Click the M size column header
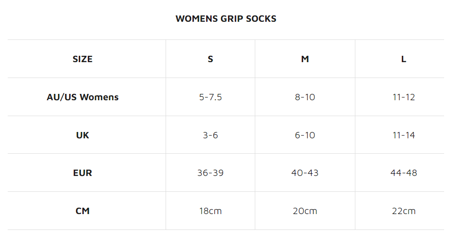This screenshot has height=244, width=455. tap(305, 59)
